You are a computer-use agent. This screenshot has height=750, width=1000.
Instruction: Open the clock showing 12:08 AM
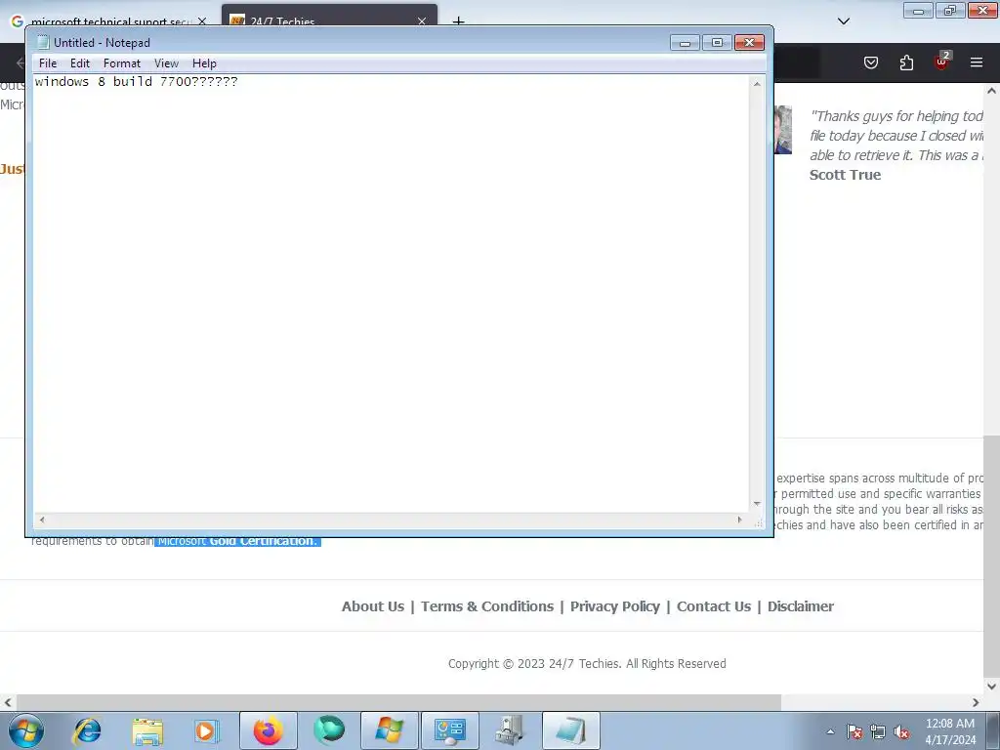(950, 730)
